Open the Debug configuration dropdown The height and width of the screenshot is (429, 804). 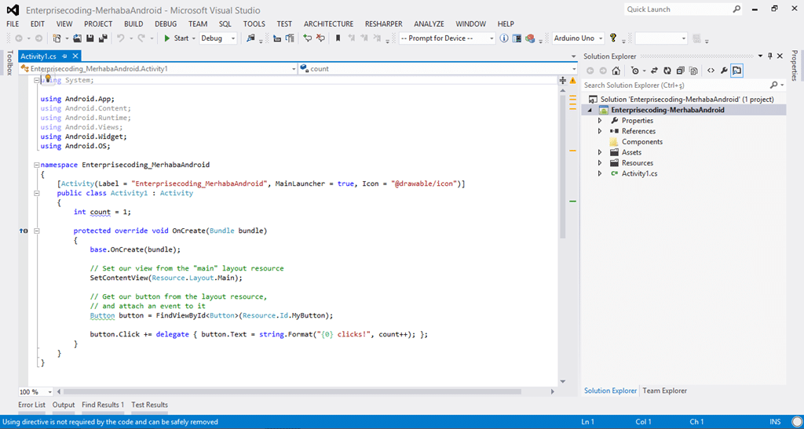[x=218, y=38]
